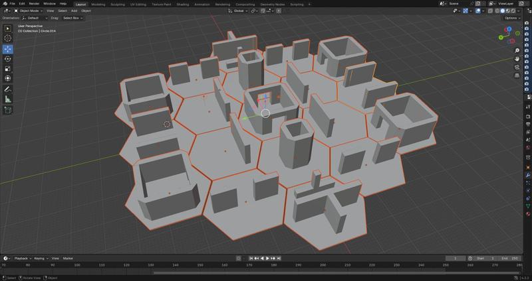The image size is (532, 281).
Task: Click the viewport zoom magnifier icon
Action: [x=517, y=50]
